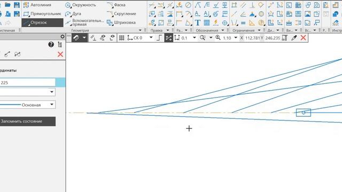The height and width of the screenshot is (192, 342).
Task: Click the zoom window magnifier icon
Action: click(203, 38)
